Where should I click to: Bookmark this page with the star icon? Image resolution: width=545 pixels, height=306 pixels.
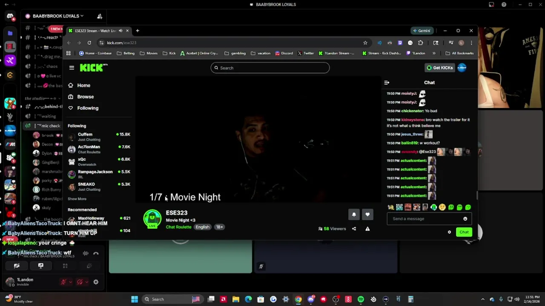click(365, 42)
